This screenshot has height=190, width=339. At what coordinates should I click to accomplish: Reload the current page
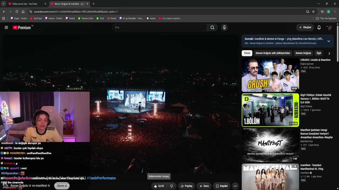coord(17,12)
